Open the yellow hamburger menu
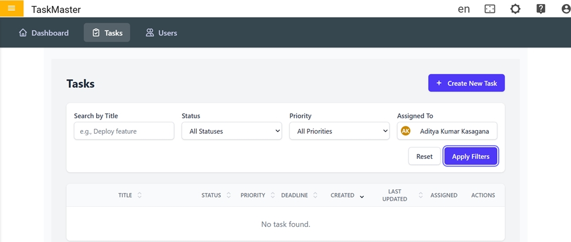The width and height of the screenshot is (571, 242). tap(12, 9)
